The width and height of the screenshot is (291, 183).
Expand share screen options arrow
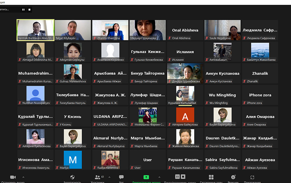click(x=159, y=177)
